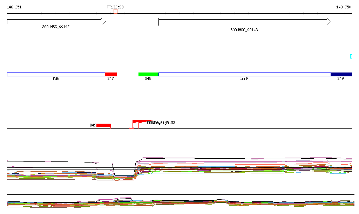Viewport: 359px width, 214px height.
Task: Click the 146 251 start coordinate label
Action: (14, 7)
